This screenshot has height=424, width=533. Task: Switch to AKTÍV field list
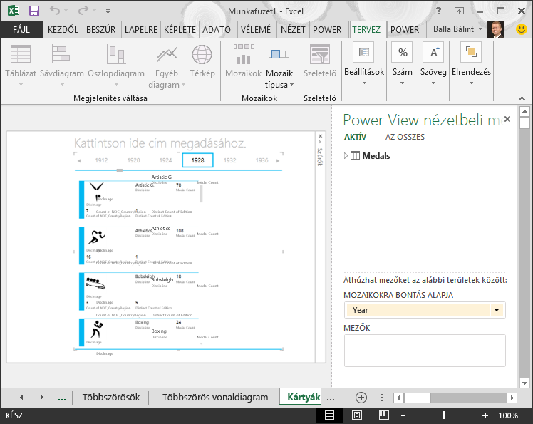tap(355, 137)
